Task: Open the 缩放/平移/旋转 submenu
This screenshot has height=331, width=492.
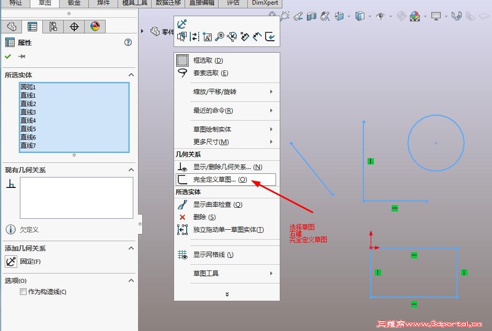Action: (x=227, y=92)
